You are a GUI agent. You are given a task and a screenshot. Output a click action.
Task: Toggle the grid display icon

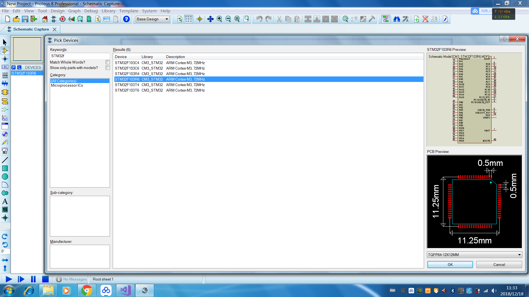188,19
